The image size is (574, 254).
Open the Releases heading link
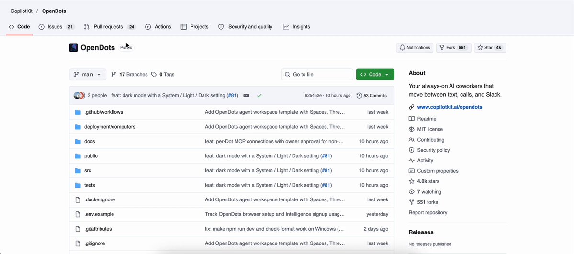click(x=421, y=232)
